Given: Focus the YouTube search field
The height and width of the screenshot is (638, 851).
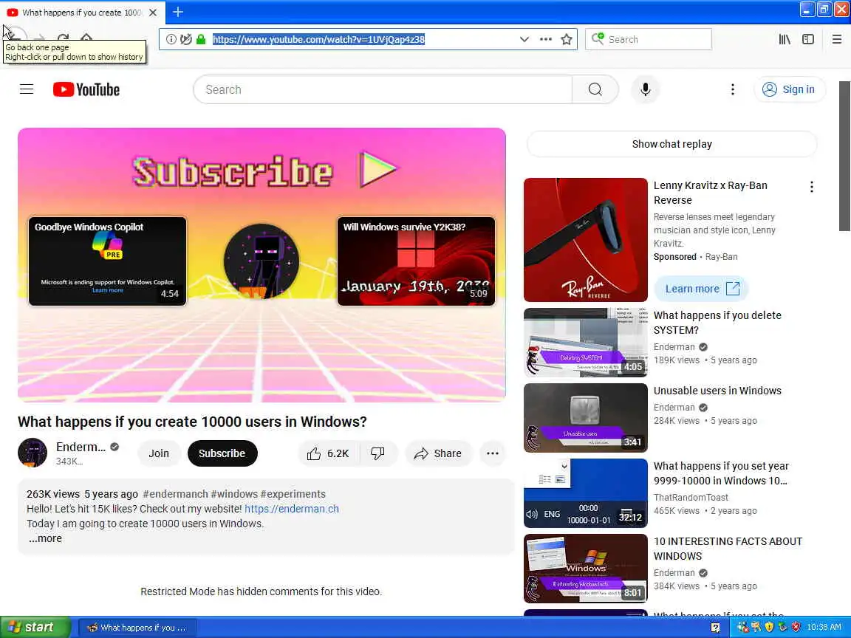Looking at the screenshot, I should click(383, 89).
